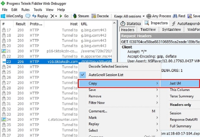
Task: Sort sessions by # column header
Action: point(7,24)
